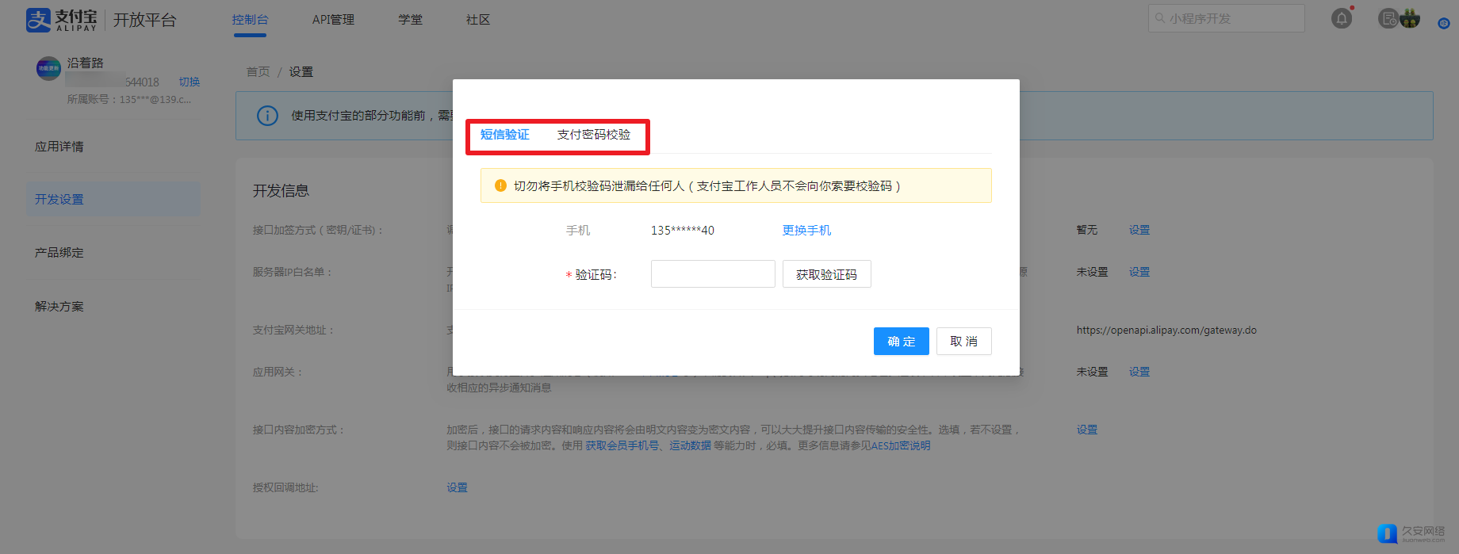The image size is (1459, 554).
Task: Open the 控制台 menu item
Action: (x=250, y=20)
